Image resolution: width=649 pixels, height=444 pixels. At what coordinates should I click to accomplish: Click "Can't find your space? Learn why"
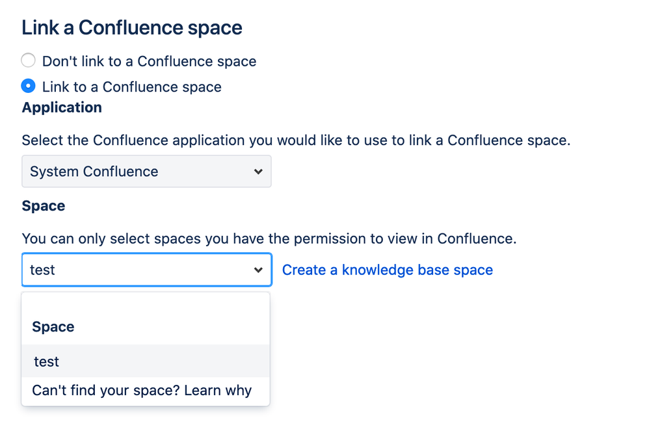tap(141, 391)
